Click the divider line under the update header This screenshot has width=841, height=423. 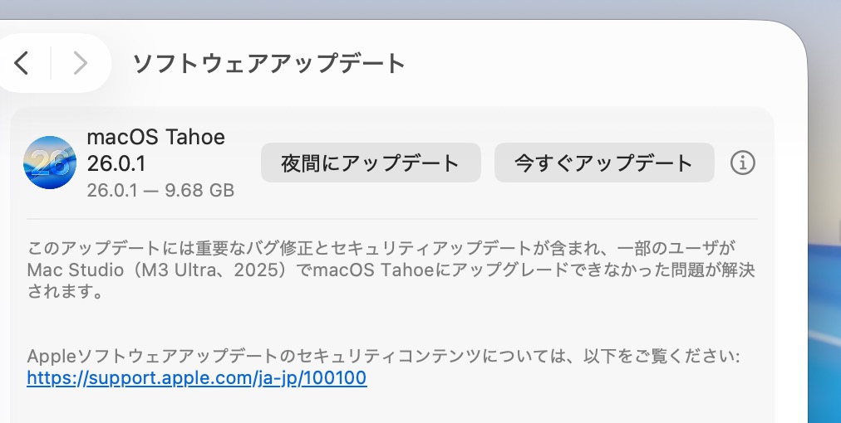[x=392, y=219]
